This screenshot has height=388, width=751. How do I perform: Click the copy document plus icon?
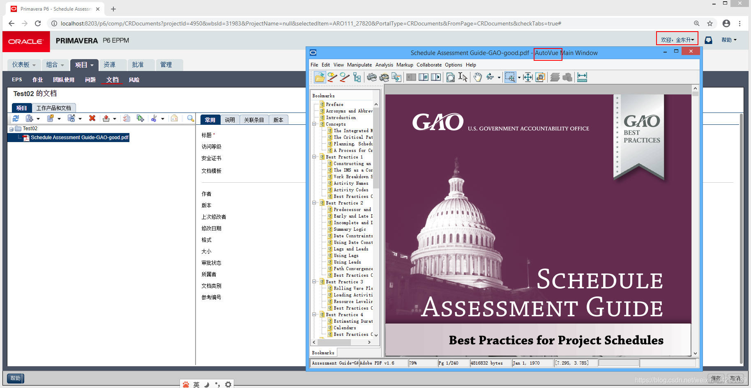[141, 118]
